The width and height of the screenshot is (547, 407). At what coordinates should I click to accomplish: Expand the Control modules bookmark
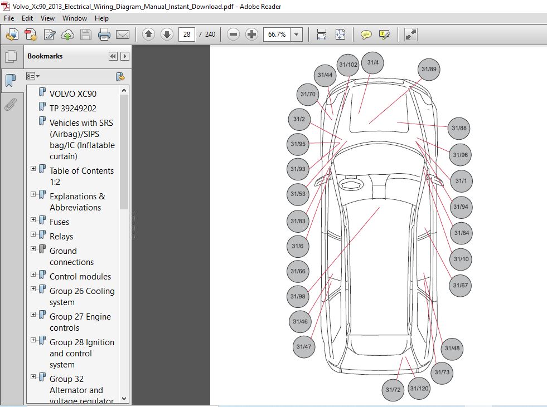[33, 274]
